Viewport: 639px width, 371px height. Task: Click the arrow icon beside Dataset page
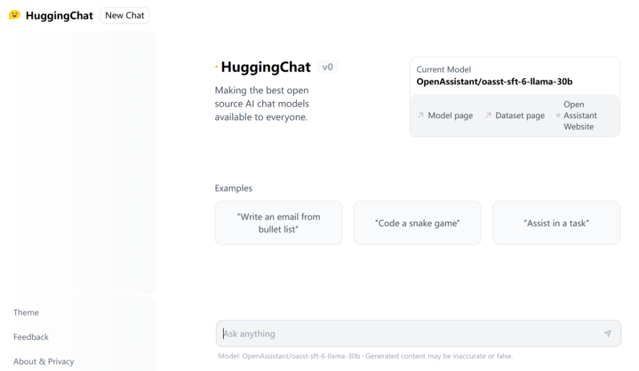point(488,116)
